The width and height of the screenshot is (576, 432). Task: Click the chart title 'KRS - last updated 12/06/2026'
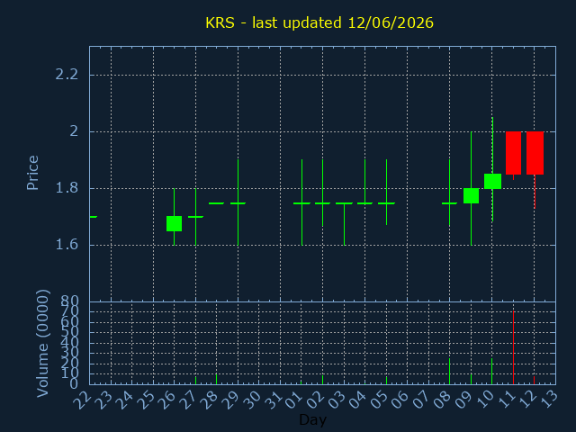point(319,22)
